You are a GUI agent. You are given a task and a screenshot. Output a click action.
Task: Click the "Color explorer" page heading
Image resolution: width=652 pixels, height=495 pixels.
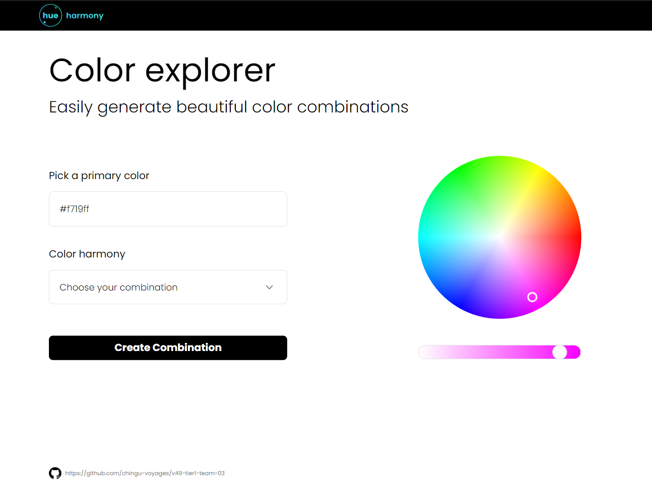click(x=162, y=70)
